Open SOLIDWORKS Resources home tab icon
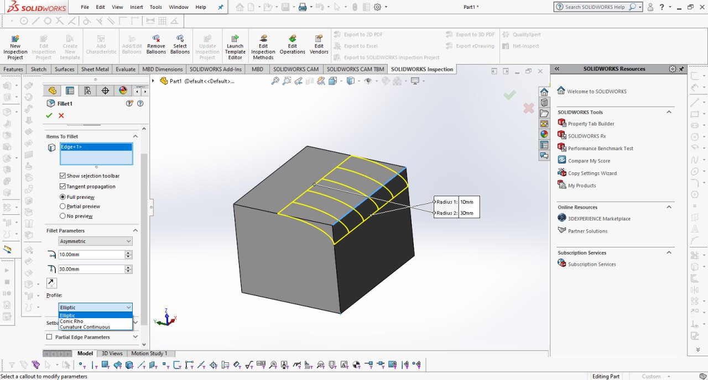The height and width of the screenshot is (380, 708). pyautogui.click(x=544, y=92)
